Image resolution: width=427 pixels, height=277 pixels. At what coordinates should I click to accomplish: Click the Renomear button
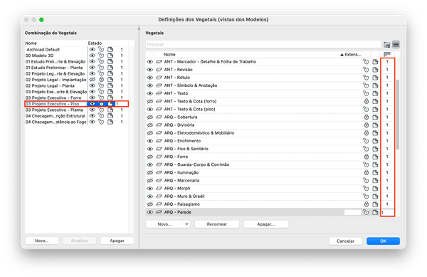(x=217, y=224)
